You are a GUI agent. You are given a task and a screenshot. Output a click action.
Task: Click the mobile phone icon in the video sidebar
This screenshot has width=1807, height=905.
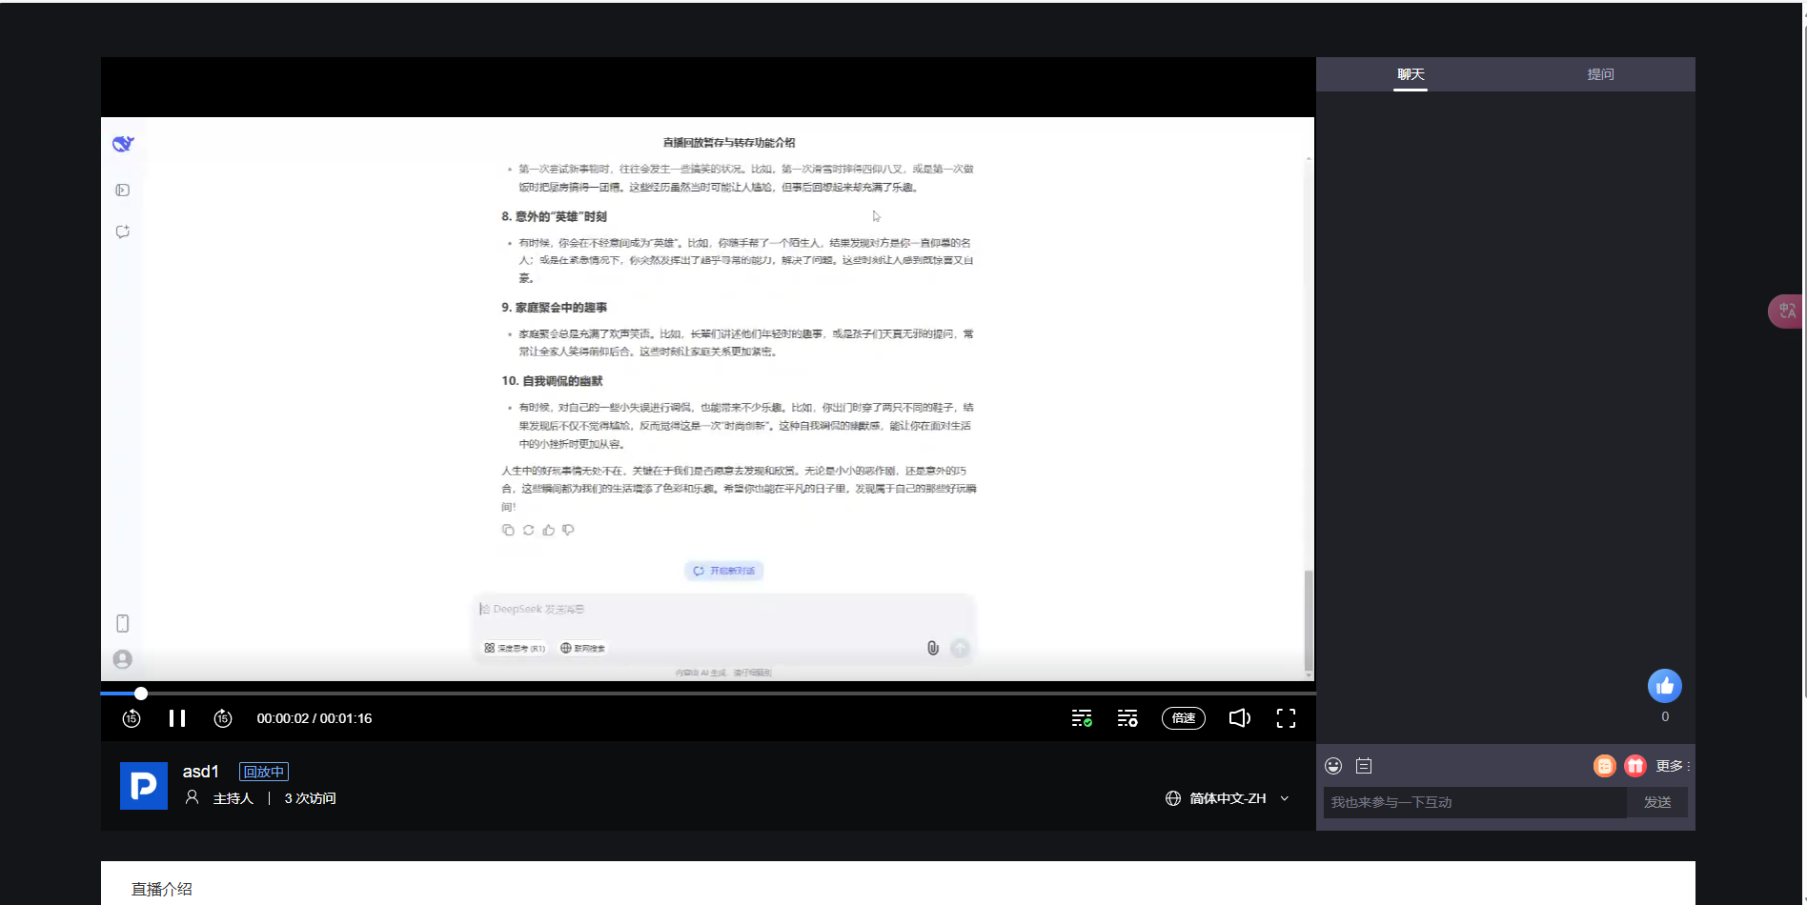tap(123, 623)
